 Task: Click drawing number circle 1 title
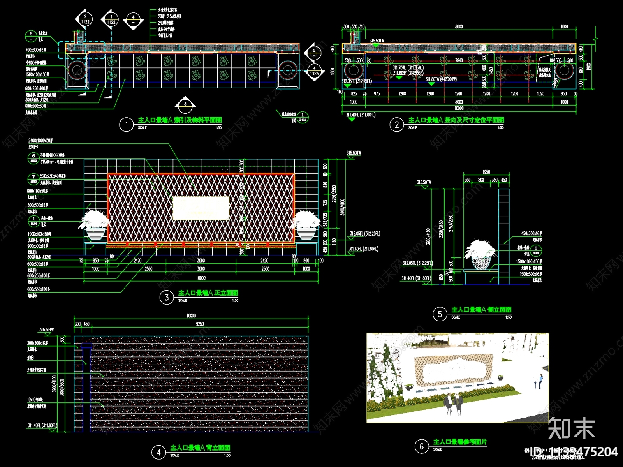coord(126,125)
